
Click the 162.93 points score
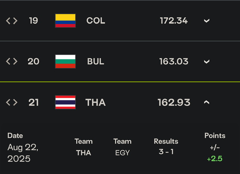pyautogui.click(x=174, y=102)
